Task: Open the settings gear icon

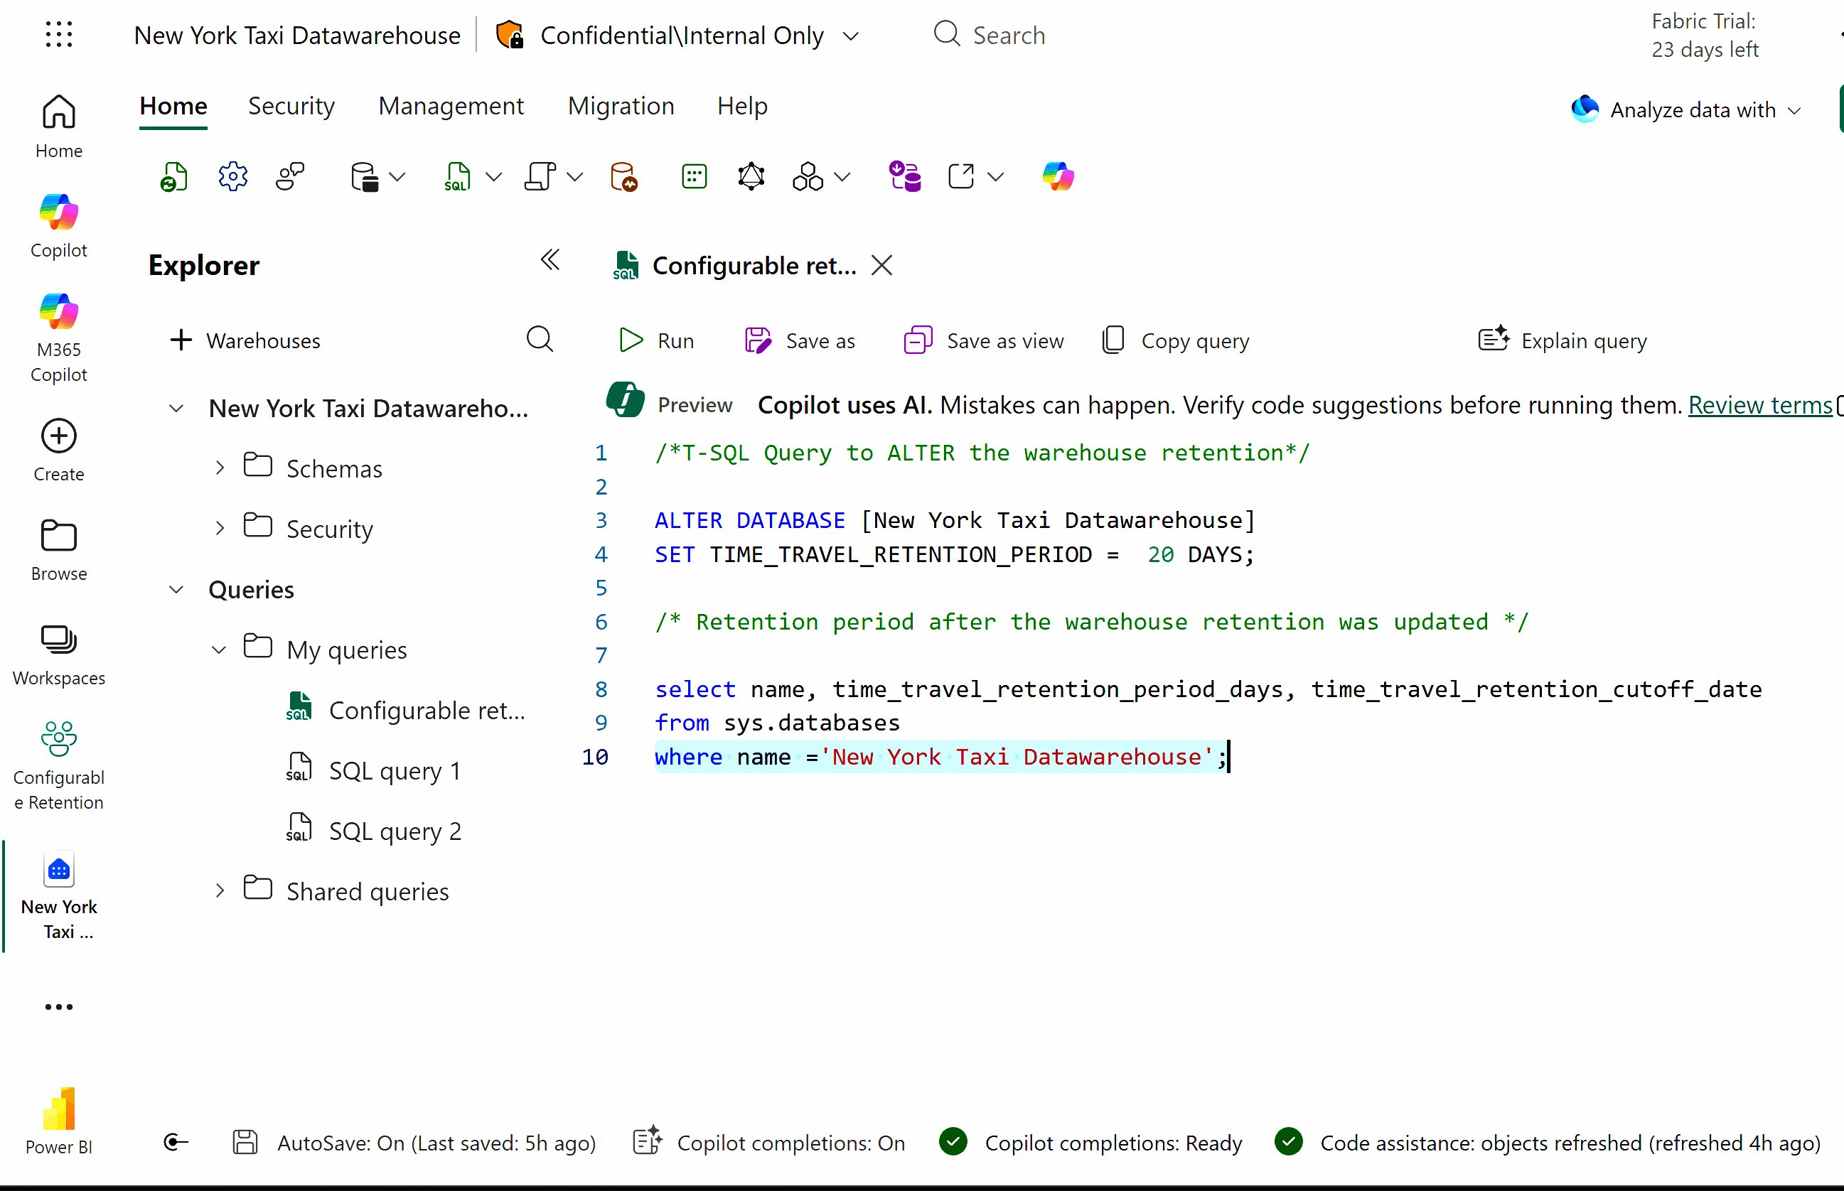Action: tap(233, 177)
